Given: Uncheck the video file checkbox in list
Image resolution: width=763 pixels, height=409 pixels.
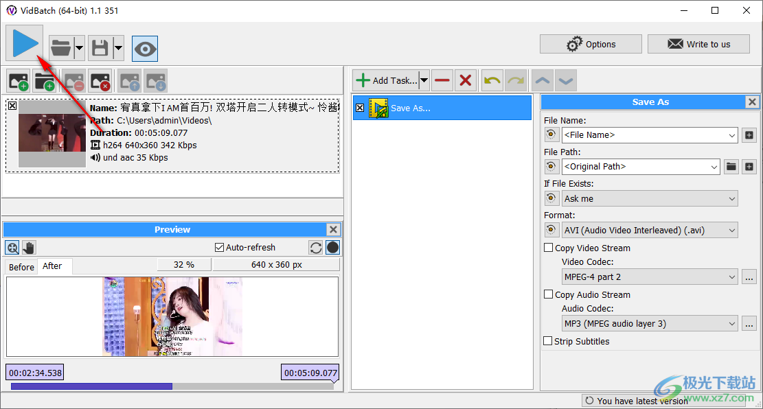Looking at the screenshot, I should 12,106.
